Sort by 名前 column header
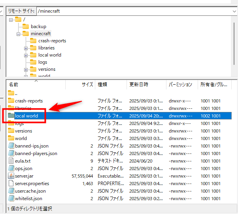 coord(36,84)
